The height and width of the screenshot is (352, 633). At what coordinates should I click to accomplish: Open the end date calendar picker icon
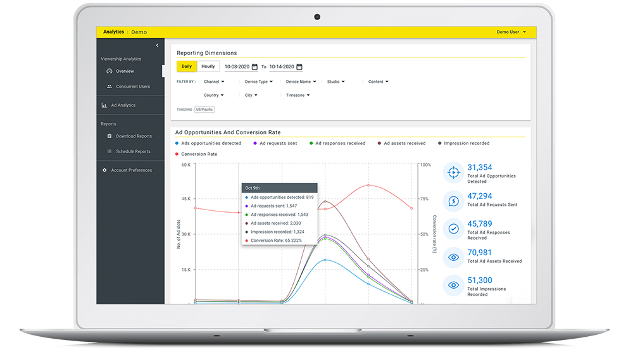click(299, 66)
